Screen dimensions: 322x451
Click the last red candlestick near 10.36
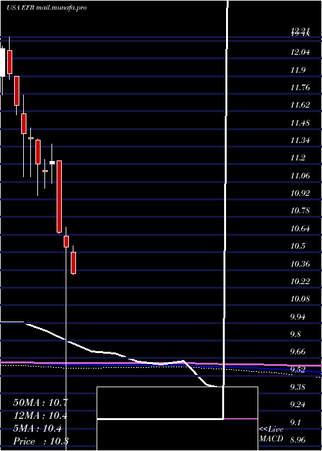click(x=73, y=263)
